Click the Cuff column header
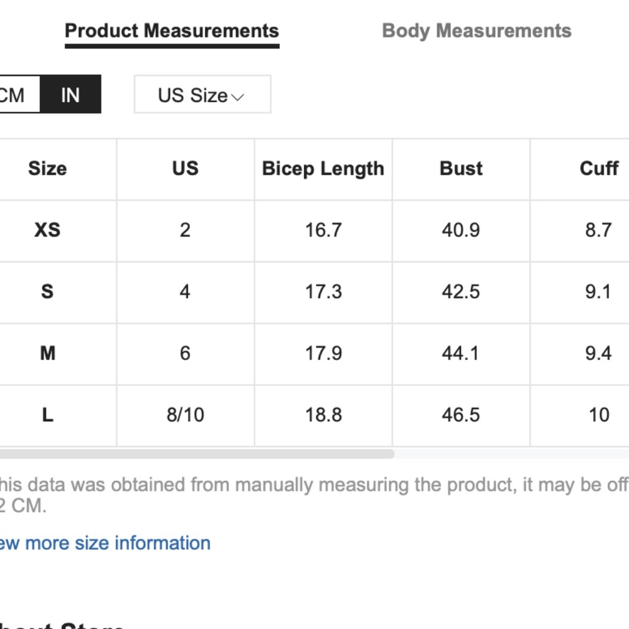Viewport: 629px width, 629px height. point(598,169)
